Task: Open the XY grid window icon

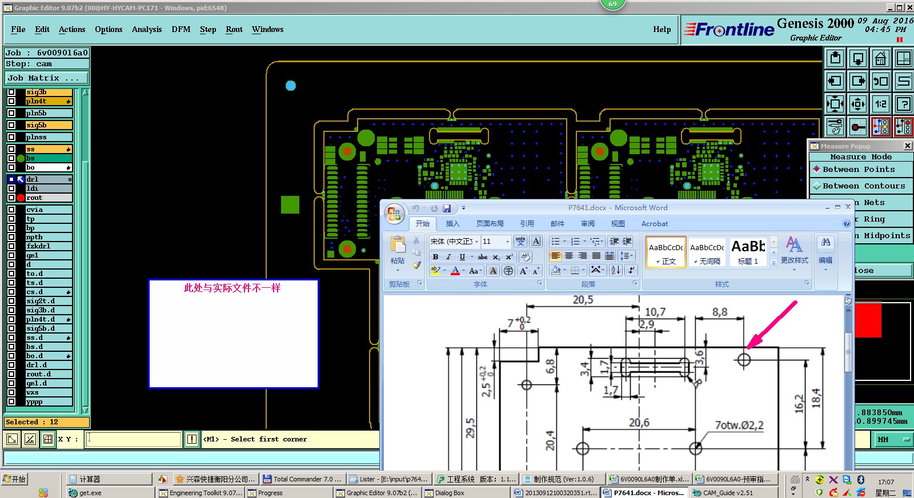Action: tap(903, 58)
